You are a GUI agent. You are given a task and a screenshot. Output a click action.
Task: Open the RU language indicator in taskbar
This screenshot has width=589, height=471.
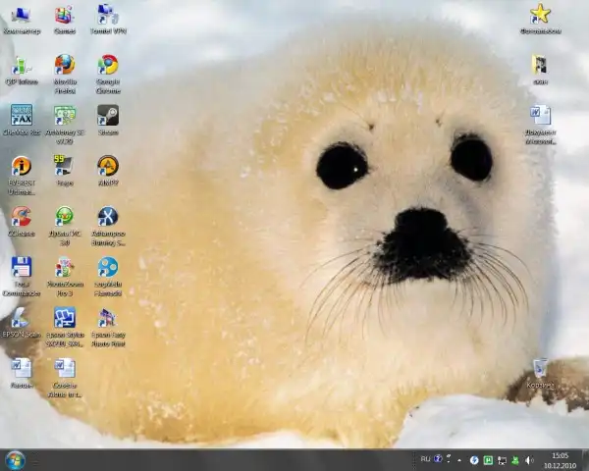(x=426, y=459)
